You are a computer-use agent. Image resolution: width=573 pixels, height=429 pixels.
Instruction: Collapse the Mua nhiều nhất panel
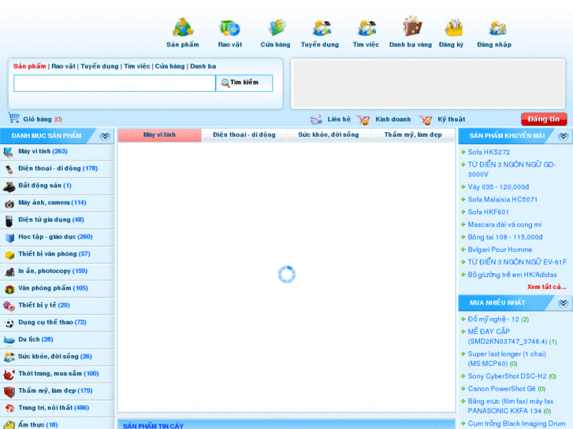tap(563, 303)
